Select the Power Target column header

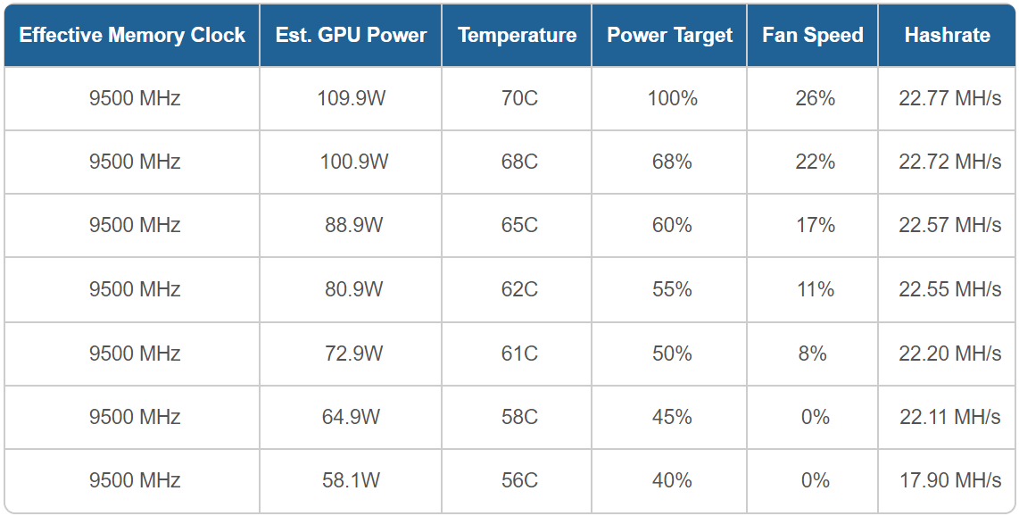click(x=669, y=35)
